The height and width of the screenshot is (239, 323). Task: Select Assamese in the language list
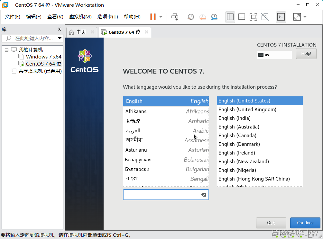[166, 140]
